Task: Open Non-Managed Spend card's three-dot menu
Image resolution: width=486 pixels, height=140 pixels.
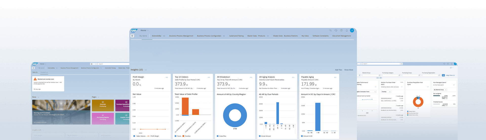Action: tap(454, 85)
